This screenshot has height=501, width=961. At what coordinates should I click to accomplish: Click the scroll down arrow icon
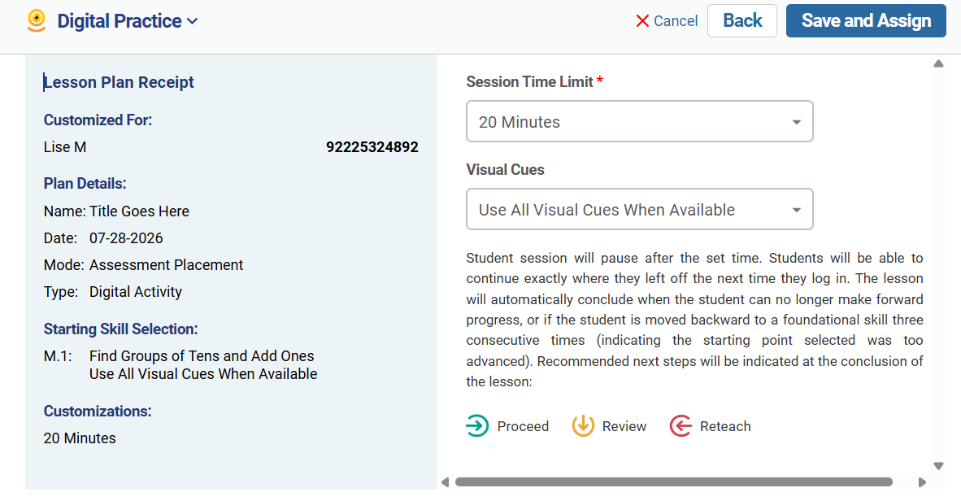pyautogui.click(x=938, y=466)
